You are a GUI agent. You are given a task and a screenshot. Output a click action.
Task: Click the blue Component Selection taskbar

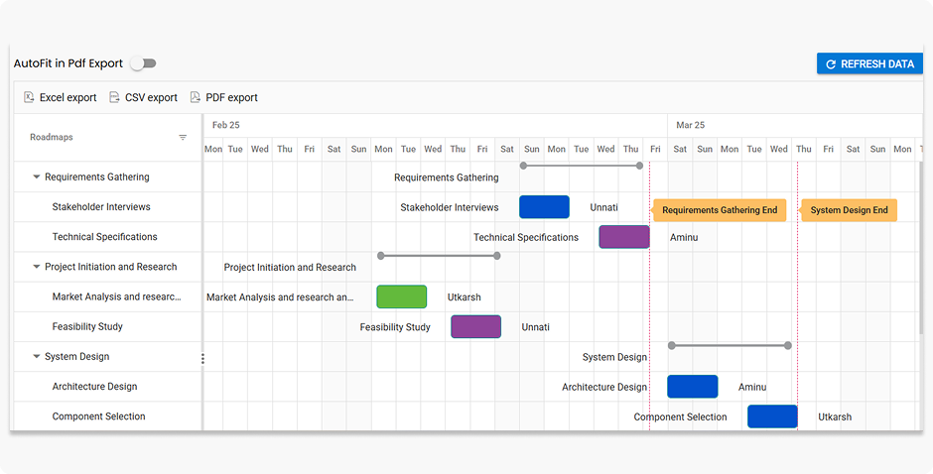point(772,416)
